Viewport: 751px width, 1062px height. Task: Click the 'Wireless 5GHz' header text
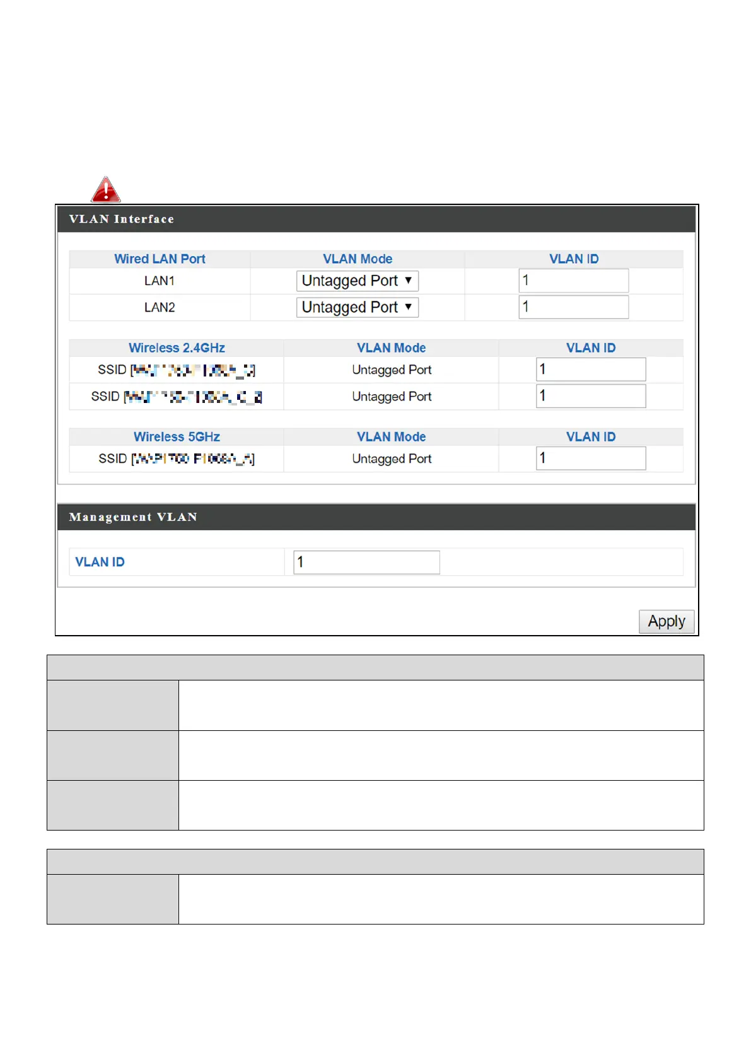[x=177, y=436]
